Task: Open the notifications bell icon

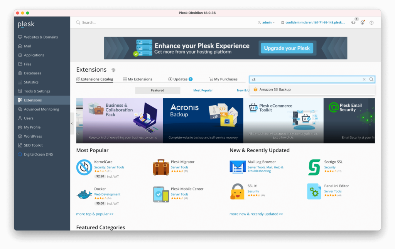Action: pyautogui.click(x=353, y=23)
